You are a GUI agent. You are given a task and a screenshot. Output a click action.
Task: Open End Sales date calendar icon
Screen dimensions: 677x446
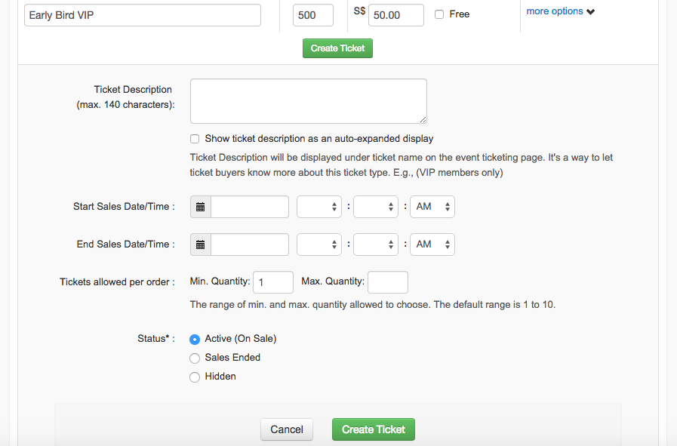[200, 245]
